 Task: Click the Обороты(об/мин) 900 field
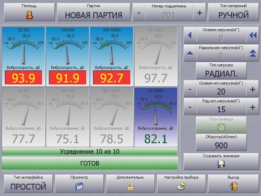(x=221, y=142)
